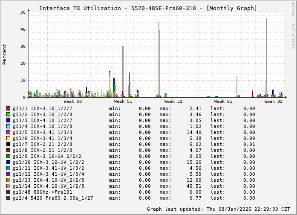The height and width of the screenshot is (215, 297).
Task: Click the RRDTOOL / TOBI OETIKER watermark
Action: [293, 25]
